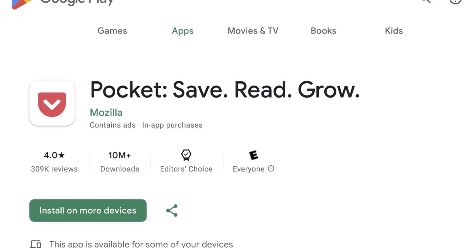Click 'This app is available for some of your devices'

pos(141,244)
